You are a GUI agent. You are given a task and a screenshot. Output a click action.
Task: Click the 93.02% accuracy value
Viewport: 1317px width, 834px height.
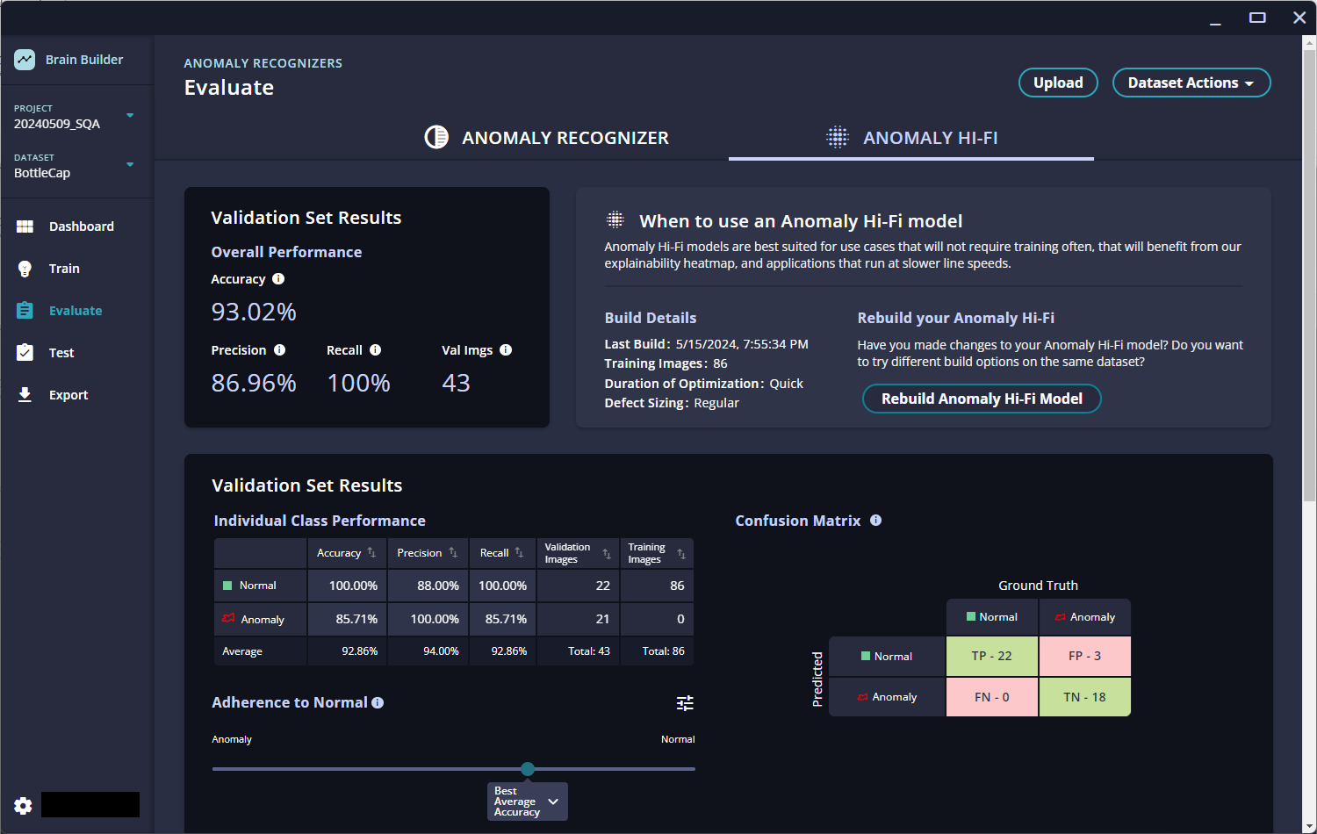254,312
